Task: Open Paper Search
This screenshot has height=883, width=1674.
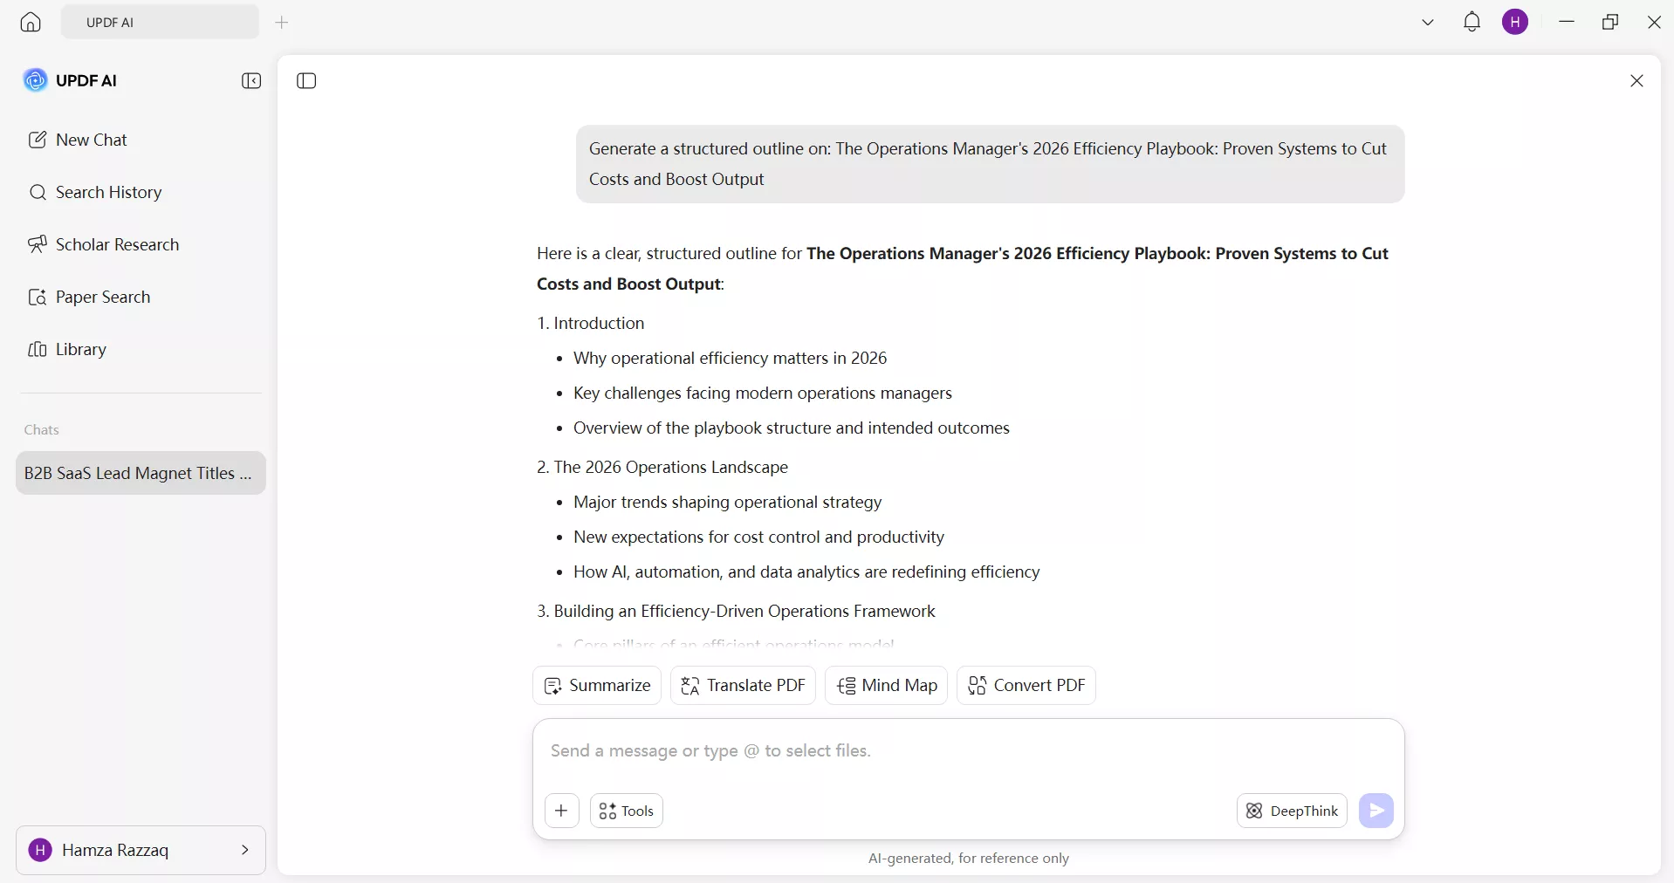Action: point(102,297)
